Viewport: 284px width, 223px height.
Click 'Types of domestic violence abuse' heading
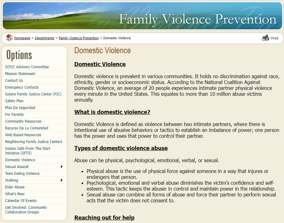[121, 148]
